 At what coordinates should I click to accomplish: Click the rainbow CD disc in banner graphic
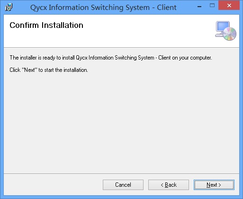tap(230, 34)
